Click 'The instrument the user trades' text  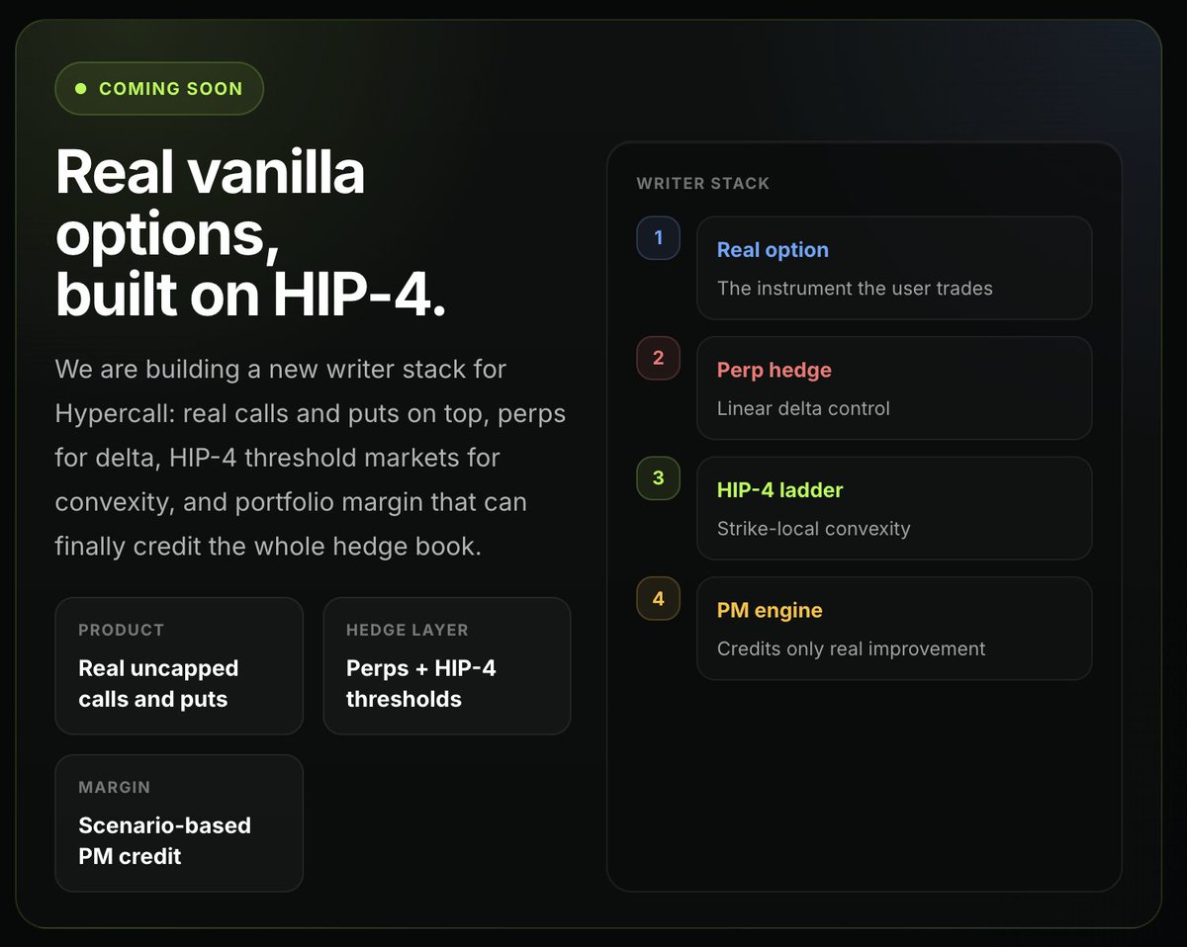855,289
